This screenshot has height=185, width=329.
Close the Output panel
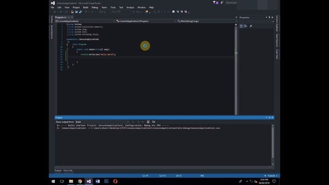coord(272,118)
